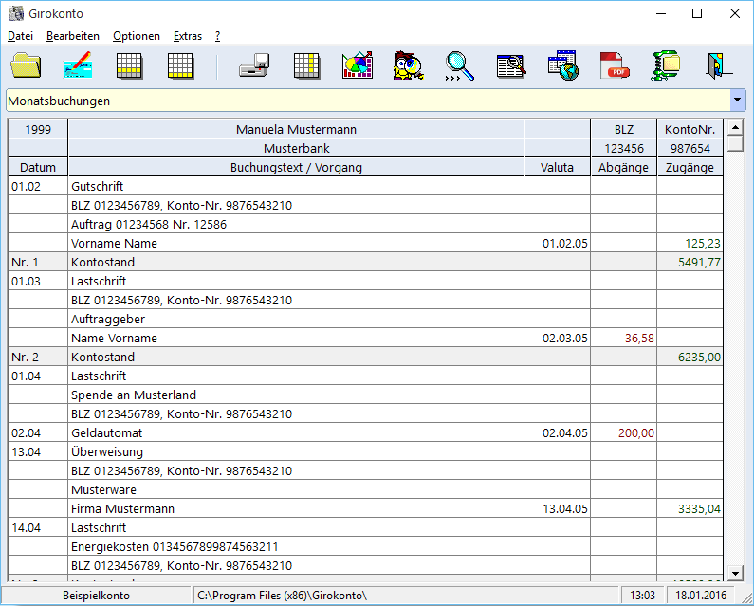Click the check card with pen icon
Screen dimensions: 754x606
(78, 65)
